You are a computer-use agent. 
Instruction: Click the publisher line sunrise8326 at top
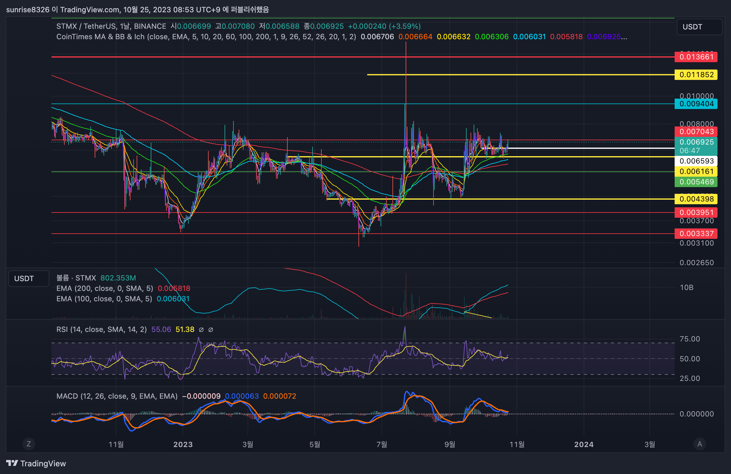click(137, 9)
